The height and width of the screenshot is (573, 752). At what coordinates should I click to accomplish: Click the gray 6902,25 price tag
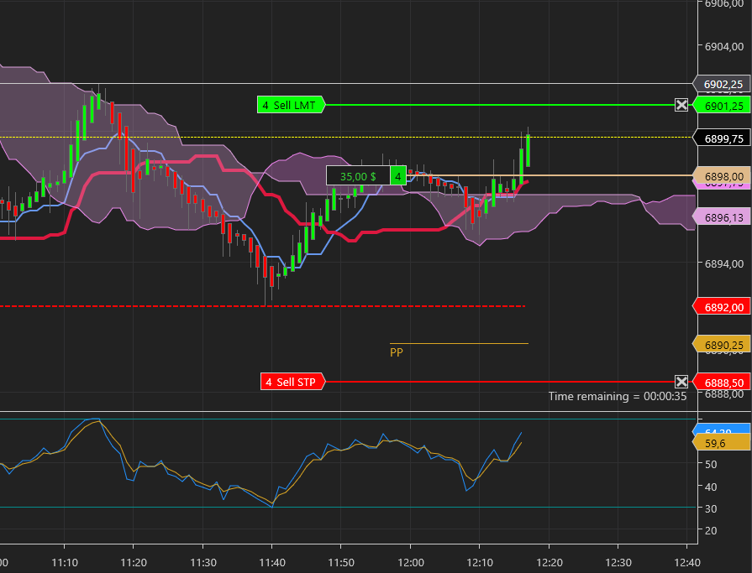tap(722, 84)
